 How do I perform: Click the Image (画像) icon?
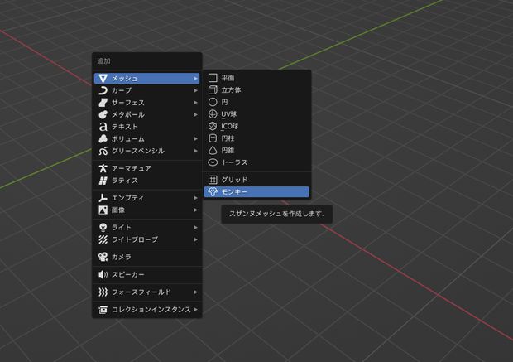click(x=103, y=210)
